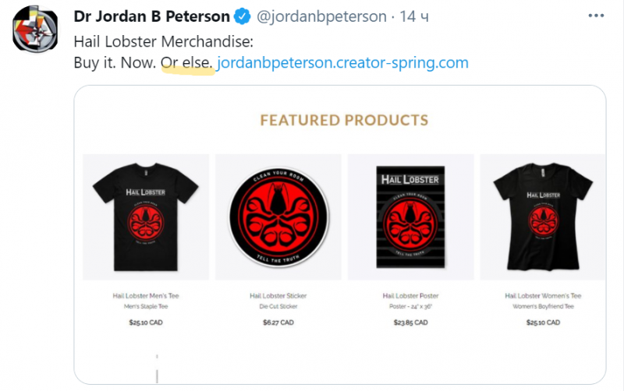Click the $6.27 CAD sticker price

278,322
